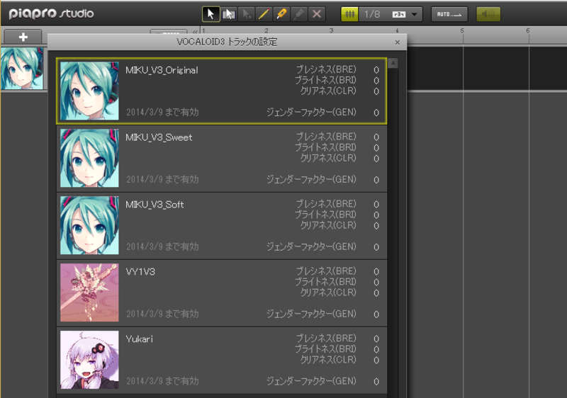Pick the cutter knife tool

[281, 14]
